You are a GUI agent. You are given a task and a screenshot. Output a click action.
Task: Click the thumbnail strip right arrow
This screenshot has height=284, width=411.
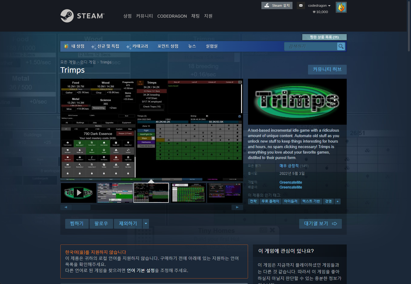[x=237, y=207]
